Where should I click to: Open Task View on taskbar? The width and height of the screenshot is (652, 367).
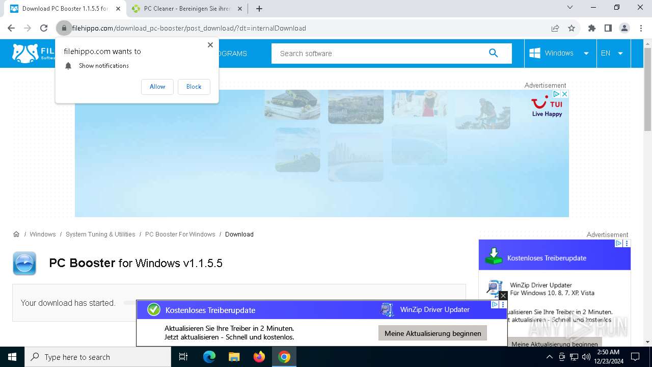pos(183,357)
